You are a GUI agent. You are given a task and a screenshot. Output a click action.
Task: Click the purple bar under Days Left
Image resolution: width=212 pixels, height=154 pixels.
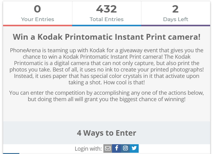pyautogui.click(x=175, y=25)
